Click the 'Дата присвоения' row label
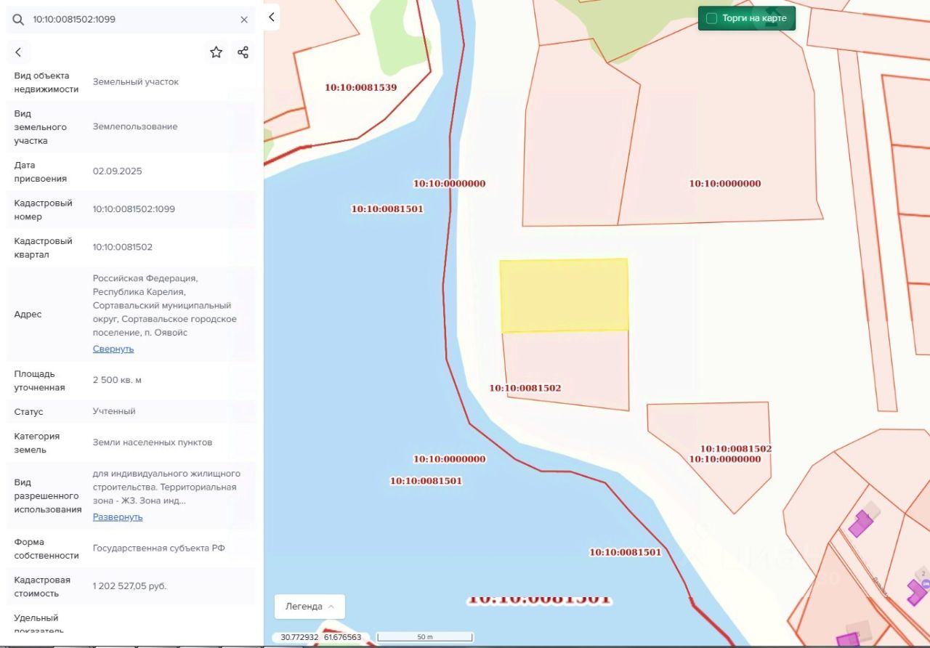The width and height of the screenshot is (930, 648). coord(41,171)
